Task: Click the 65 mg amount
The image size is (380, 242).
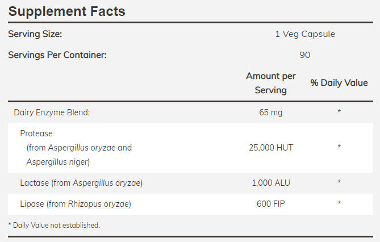Action: point(270,112)
